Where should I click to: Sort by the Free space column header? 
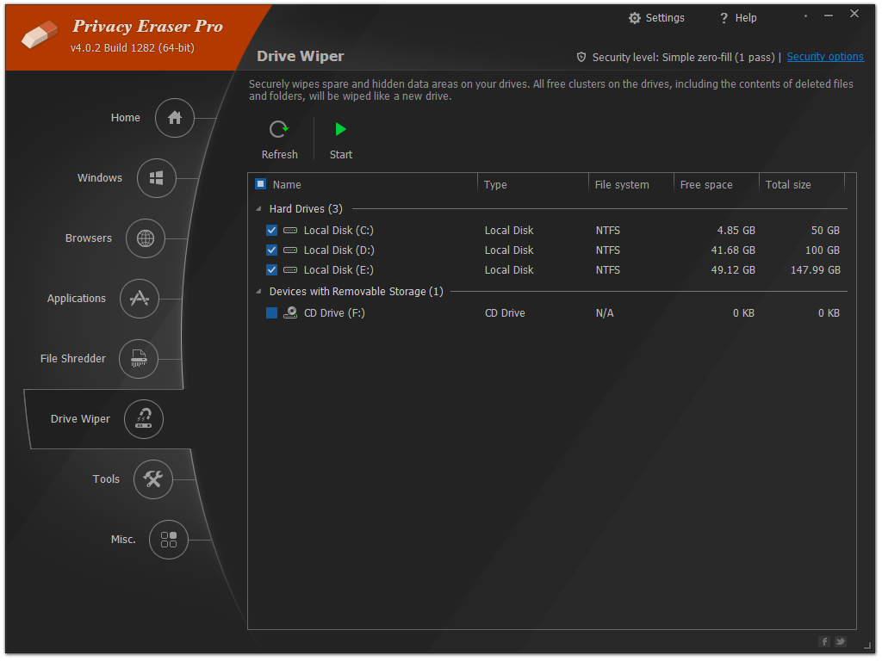click(x=706, y=184)
